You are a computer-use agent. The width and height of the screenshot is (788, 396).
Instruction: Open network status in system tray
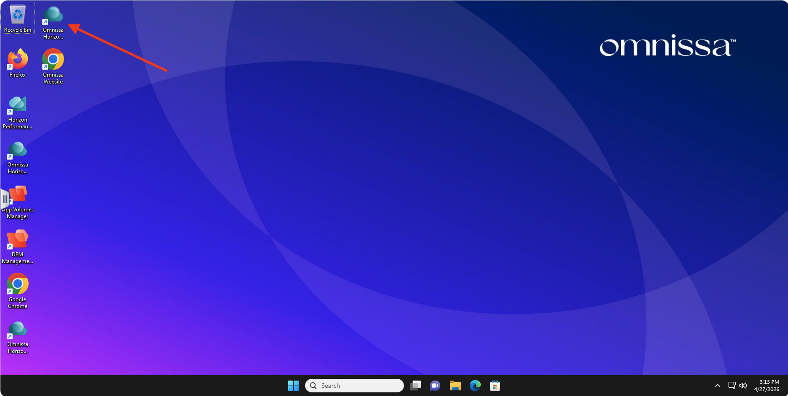tap(732, 386)
